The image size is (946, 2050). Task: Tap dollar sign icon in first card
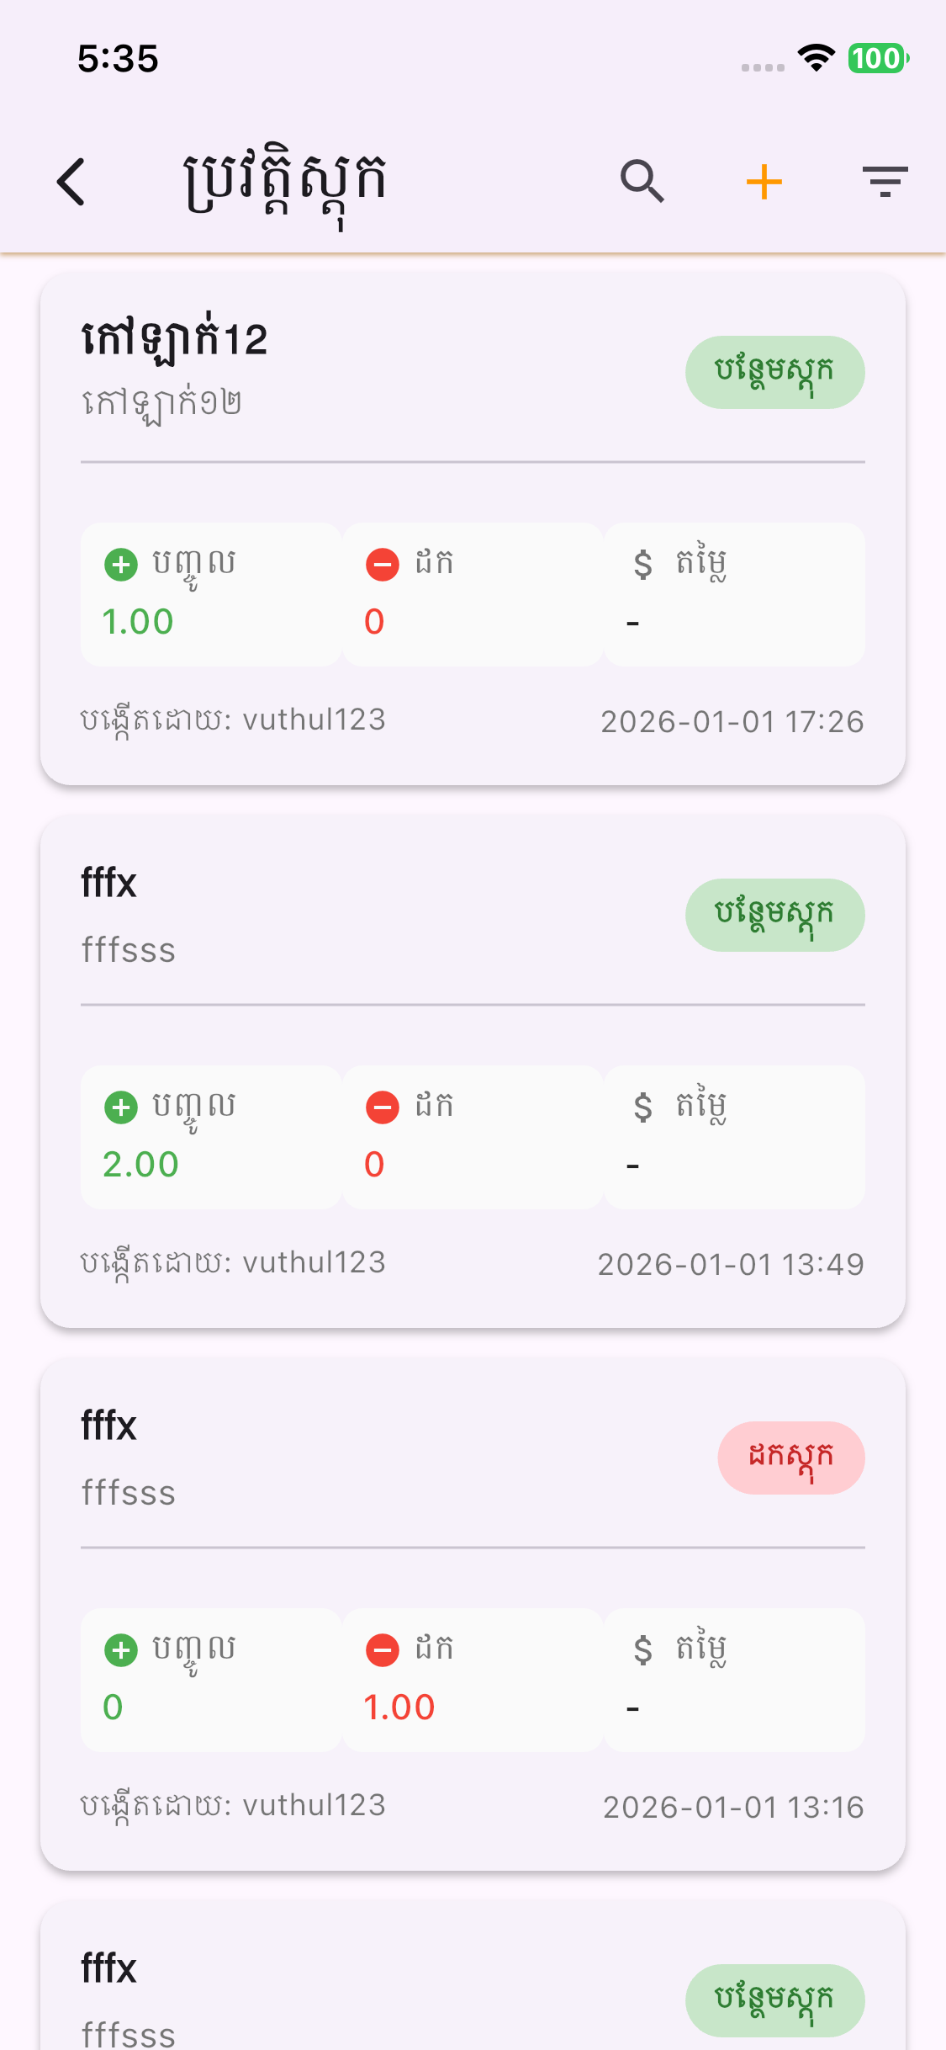tap(642, 564)
